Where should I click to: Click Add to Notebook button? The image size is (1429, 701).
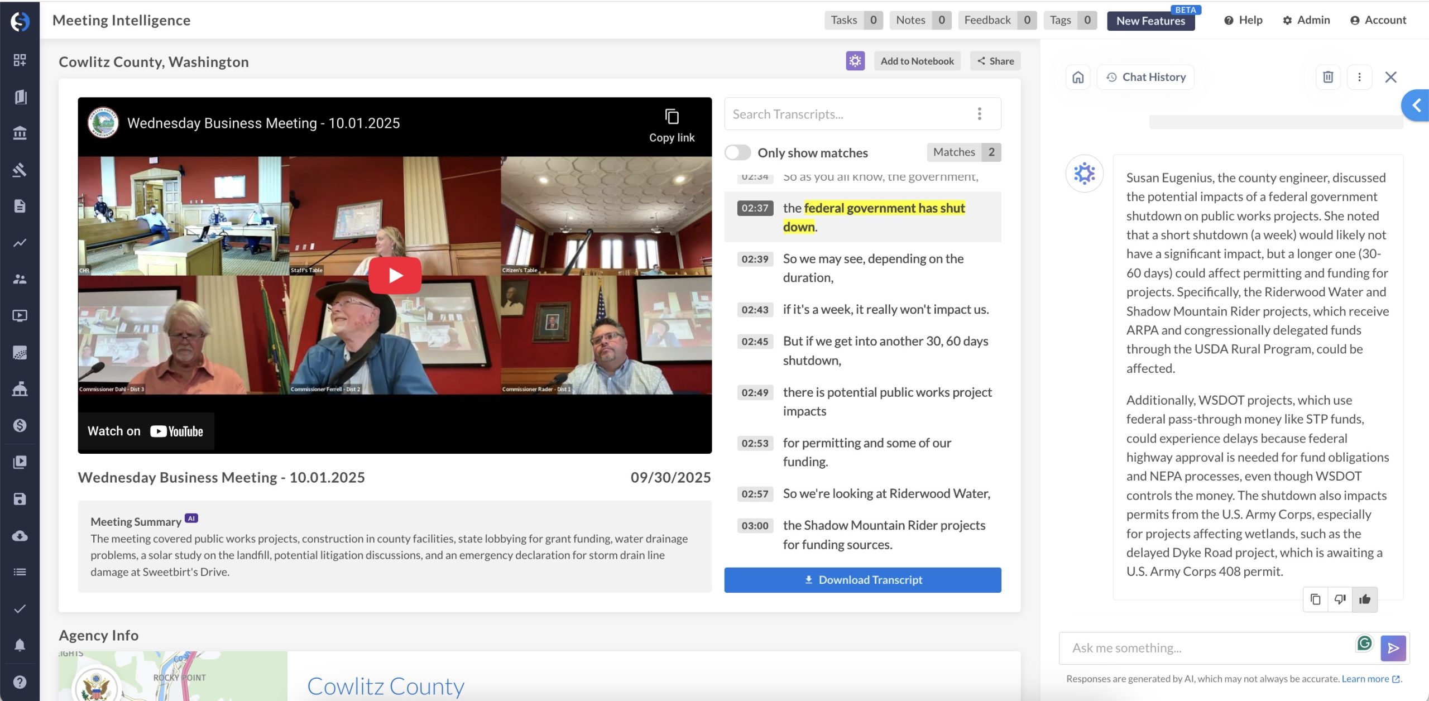tap(917, 61)
